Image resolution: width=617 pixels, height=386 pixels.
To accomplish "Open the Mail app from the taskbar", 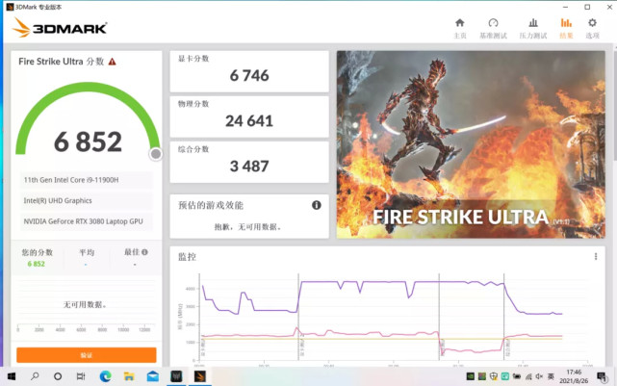I will [152, 376].
